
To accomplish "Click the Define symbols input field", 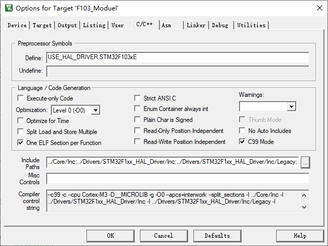I will [178, 58].
